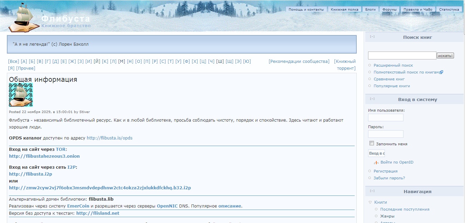
Task: Focus the book search text field
Action: [x=402, y=55]
